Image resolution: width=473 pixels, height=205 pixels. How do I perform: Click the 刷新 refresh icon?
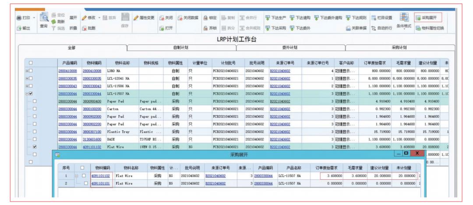54,22
